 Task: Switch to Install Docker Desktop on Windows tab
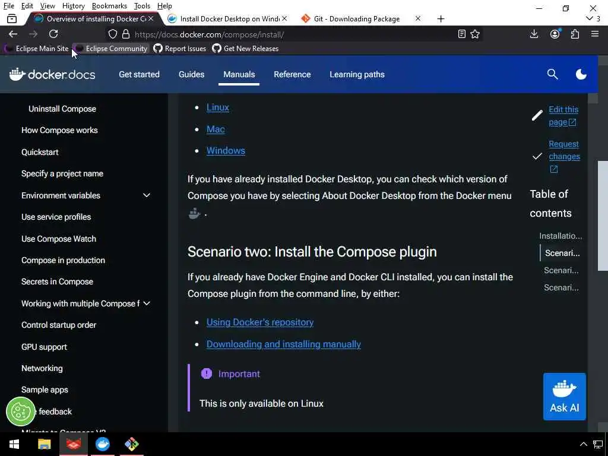click(x=227, y=18)
